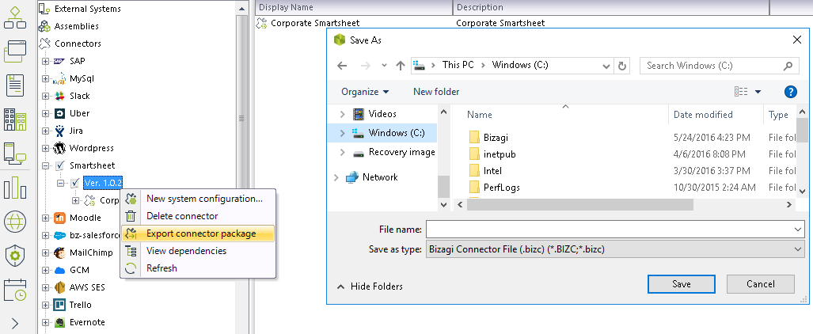Open help with the blue question icon

(790, 92)
